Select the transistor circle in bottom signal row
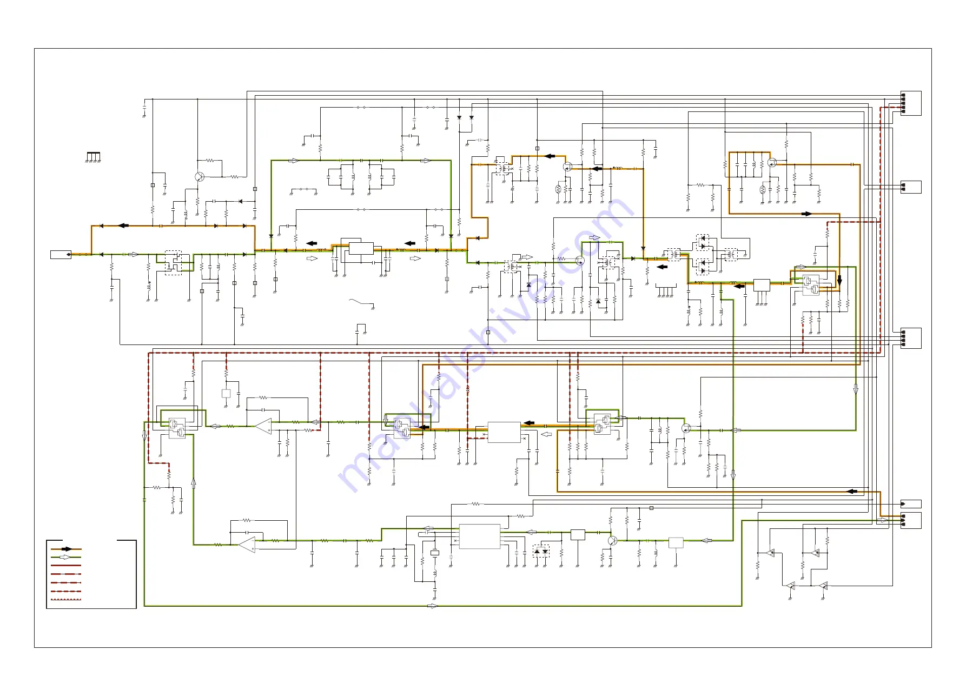The width and height of the screenshot is (966, 683). pyautogui.click(x=612, y=540)
